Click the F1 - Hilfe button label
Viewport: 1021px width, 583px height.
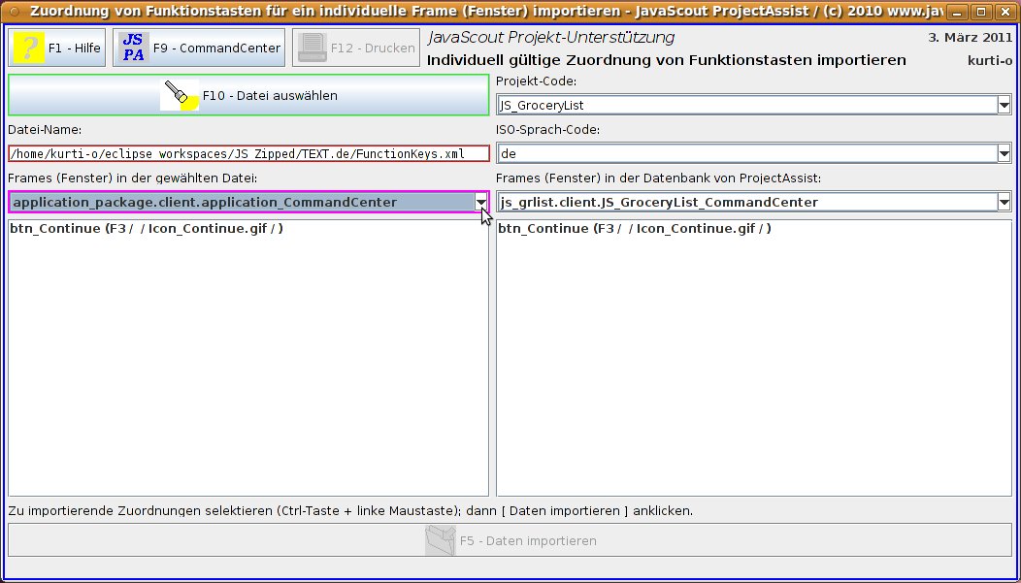point(75,48)
